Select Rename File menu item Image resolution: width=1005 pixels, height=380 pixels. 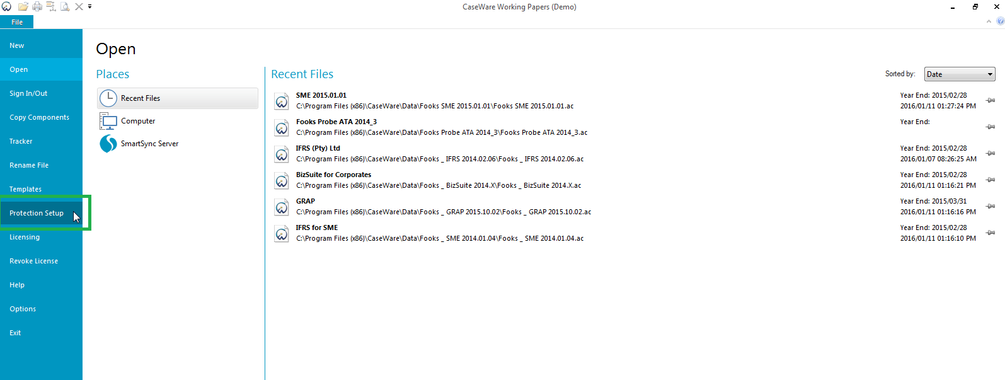click(41, 165)
